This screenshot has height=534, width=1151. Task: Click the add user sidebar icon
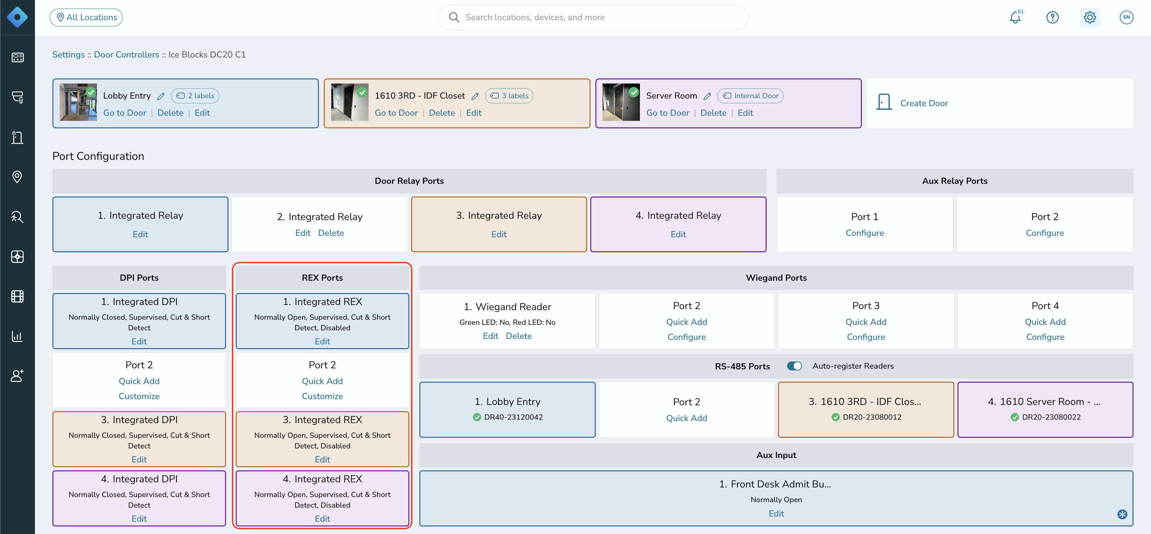point(17,376)
